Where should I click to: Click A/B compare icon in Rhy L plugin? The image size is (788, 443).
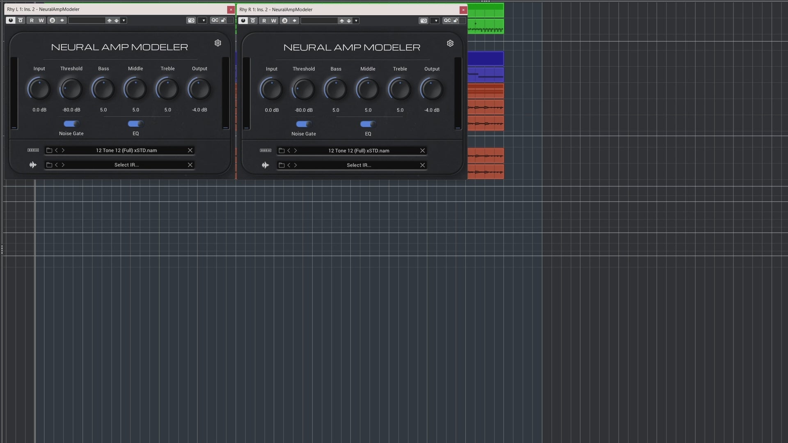(52, 20)
